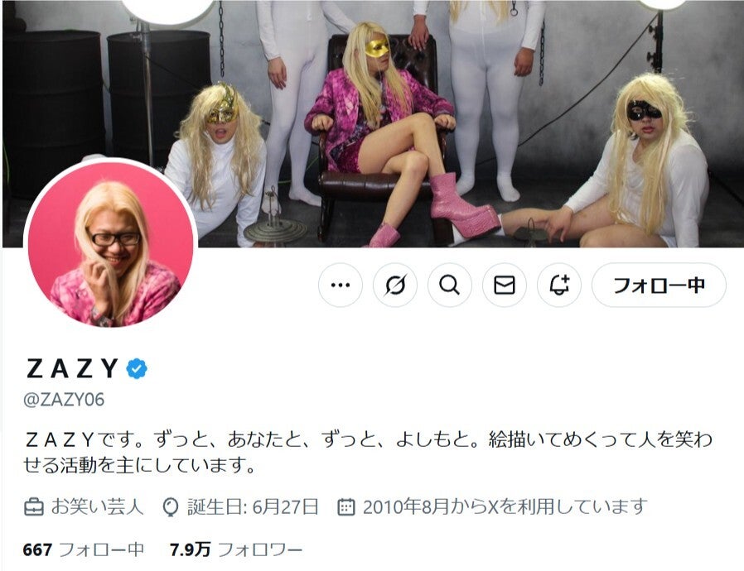This screenshot has height=571, width=744.
Task: Click the @ZAZY06 handle text
Action: tap(64, 400)
